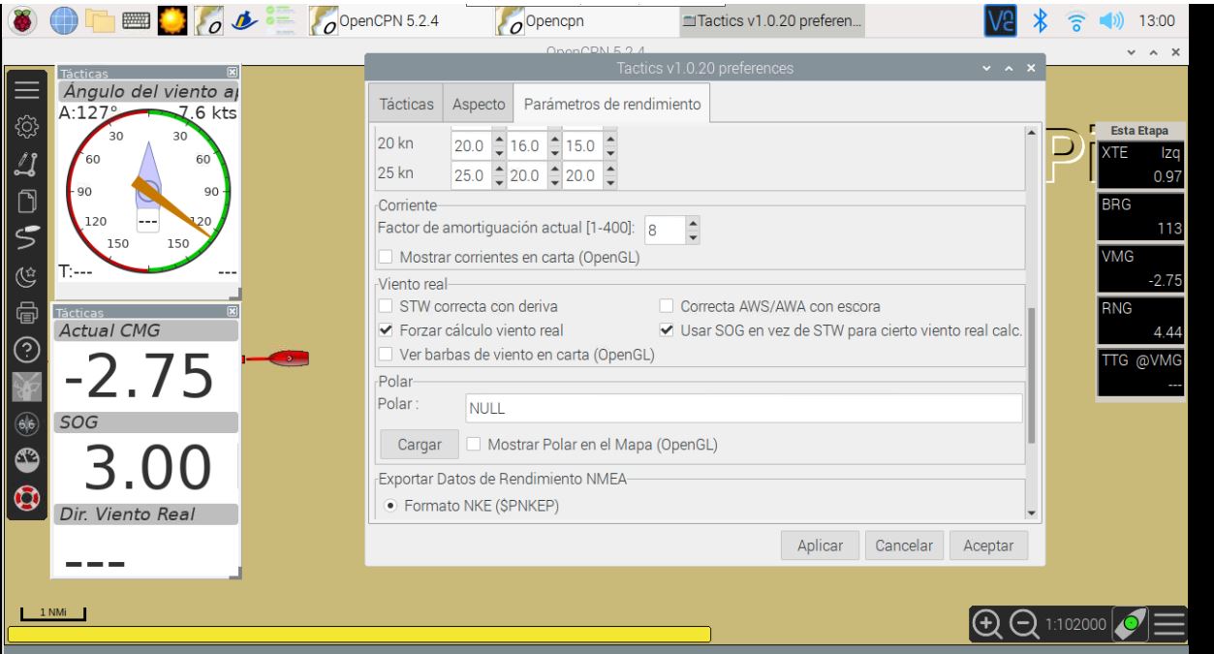Zoom out with the minus magnifier icon
Viewport: 1214px width, 654px height.
[1024, 625]
